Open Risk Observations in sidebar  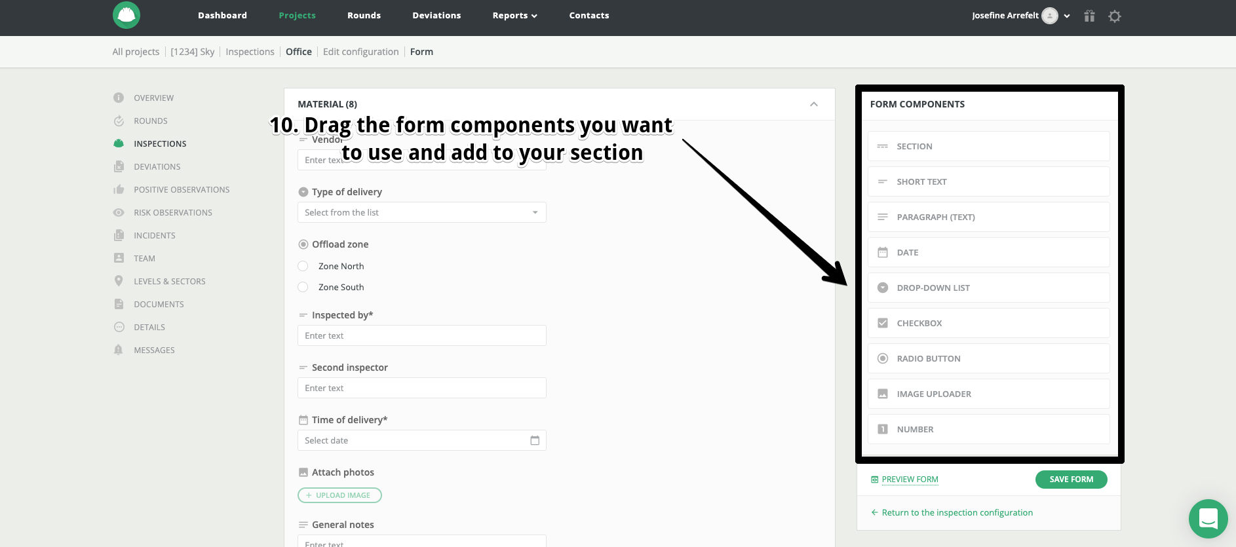point(173,212)
